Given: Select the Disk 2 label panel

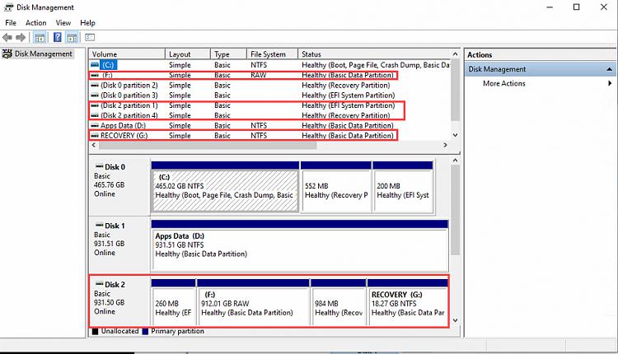Looking at the screenshot, I should click(x=119, y=301).
